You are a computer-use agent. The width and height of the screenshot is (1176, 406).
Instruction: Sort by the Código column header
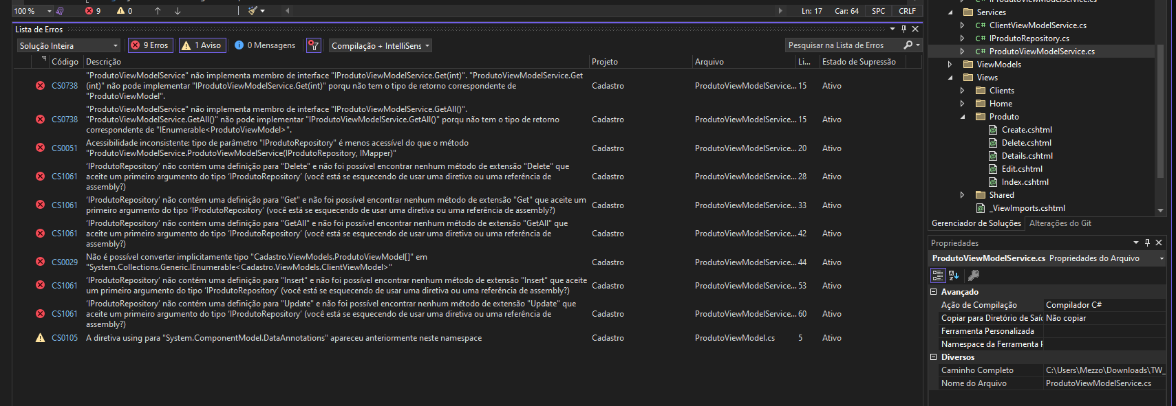click(65, 61)
